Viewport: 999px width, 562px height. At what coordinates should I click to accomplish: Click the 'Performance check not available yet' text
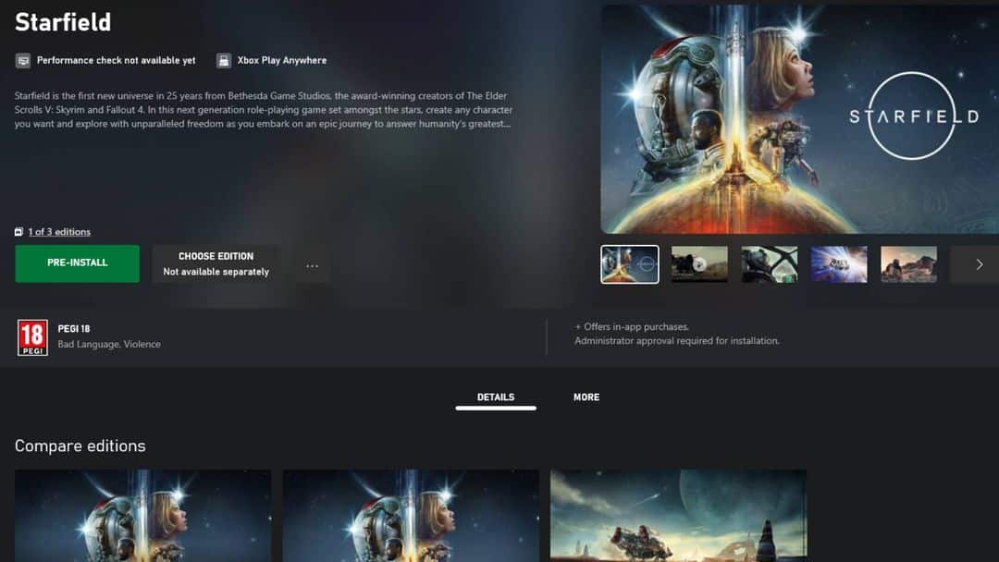pos(116,60)
